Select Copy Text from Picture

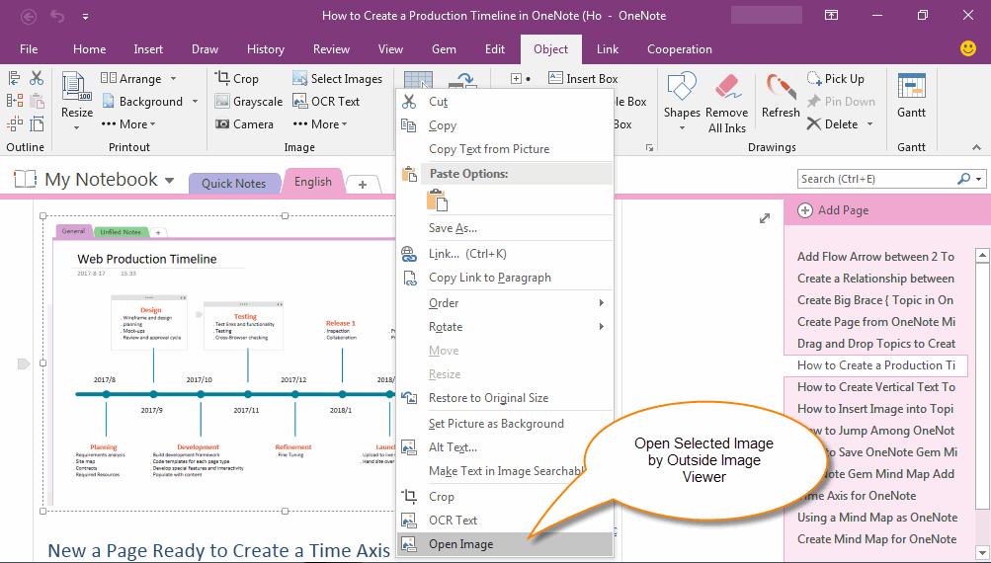tap(504, 149)
